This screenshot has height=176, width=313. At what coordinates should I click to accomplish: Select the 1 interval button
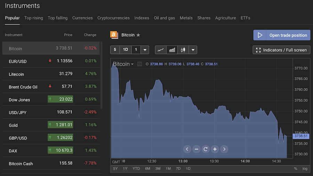click(136, 50)
